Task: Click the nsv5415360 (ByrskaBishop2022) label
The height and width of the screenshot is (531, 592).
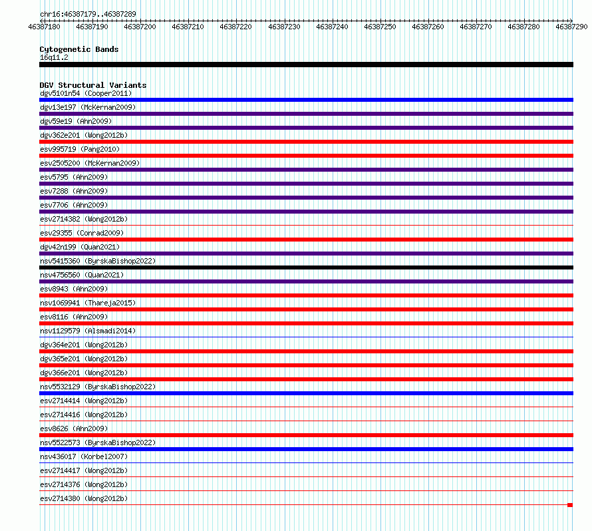Action: 98,261
